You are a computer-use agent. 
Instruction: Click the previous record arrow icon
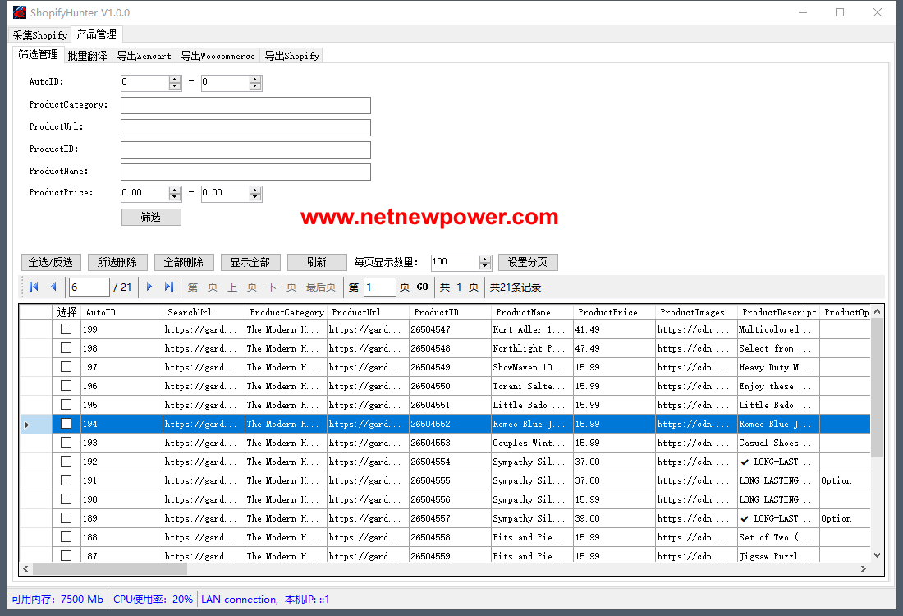pyautogui.click(x=53, y=287)
